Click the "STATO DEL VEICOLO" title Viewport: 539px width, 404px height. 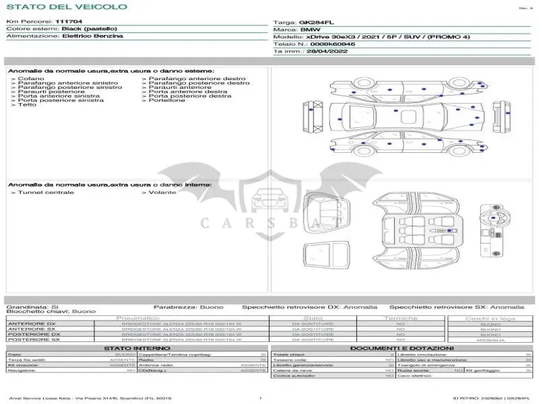pyautogui.click(x=67, y=7)
